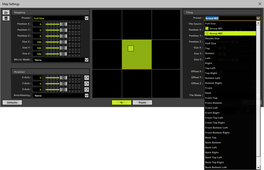Switch units to Pixels
The width and height of the screenshot is (264, 170).
142,102
